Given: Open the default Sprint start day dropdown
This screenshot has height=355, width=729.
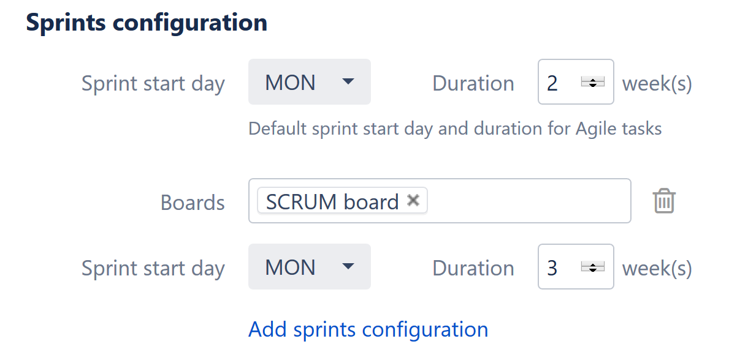Looking at the screenshot, I should click(310, 83).
